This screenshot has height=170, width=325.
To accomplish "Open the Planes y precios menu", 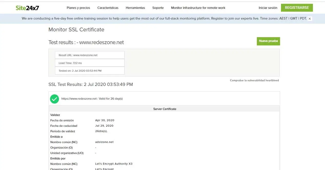I will (78, 8).
